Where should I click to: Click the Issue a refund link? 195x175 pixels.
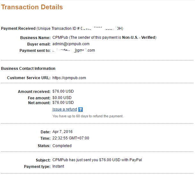(65, 109)
